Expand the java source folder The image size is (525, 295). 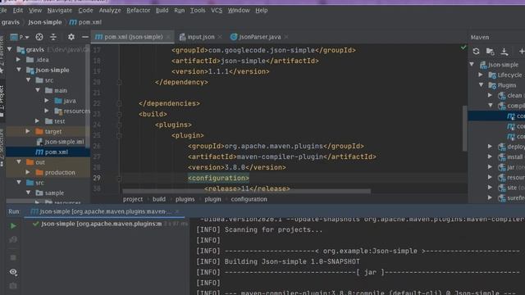[x=47, y=101]
